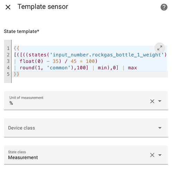Expand the Device class dropdown
This screenshot has width=173, height=173.
(x=160, y=128)
